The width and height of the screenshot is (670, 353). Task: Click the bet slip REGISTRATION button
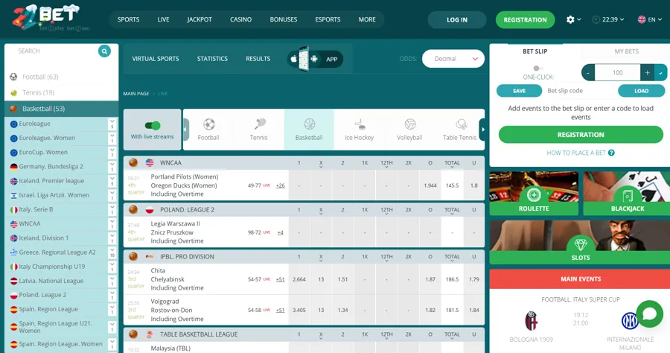point(581,135)
